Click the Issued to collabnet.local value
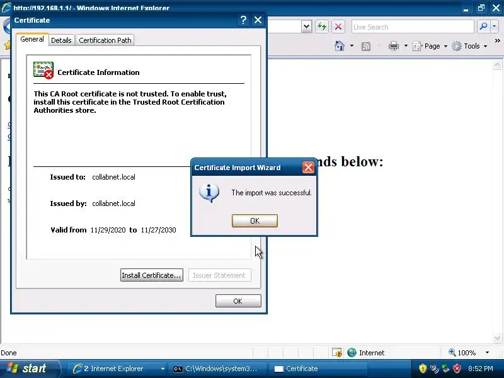504x378 pixels. pyautogui.click(x=113, y=177)
